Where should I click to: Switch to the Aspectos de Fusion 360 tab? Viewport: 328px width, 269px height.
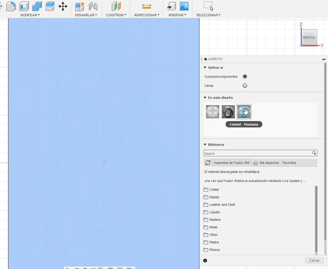tap(231, 163)
